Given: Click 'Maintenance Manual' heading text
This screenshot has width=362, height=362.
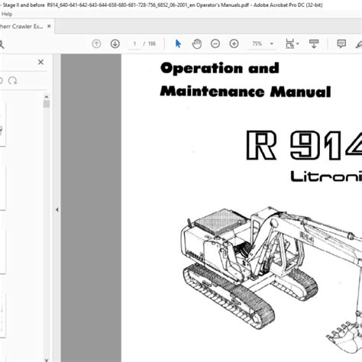Looking at the screenshot, I should point(245,92).
